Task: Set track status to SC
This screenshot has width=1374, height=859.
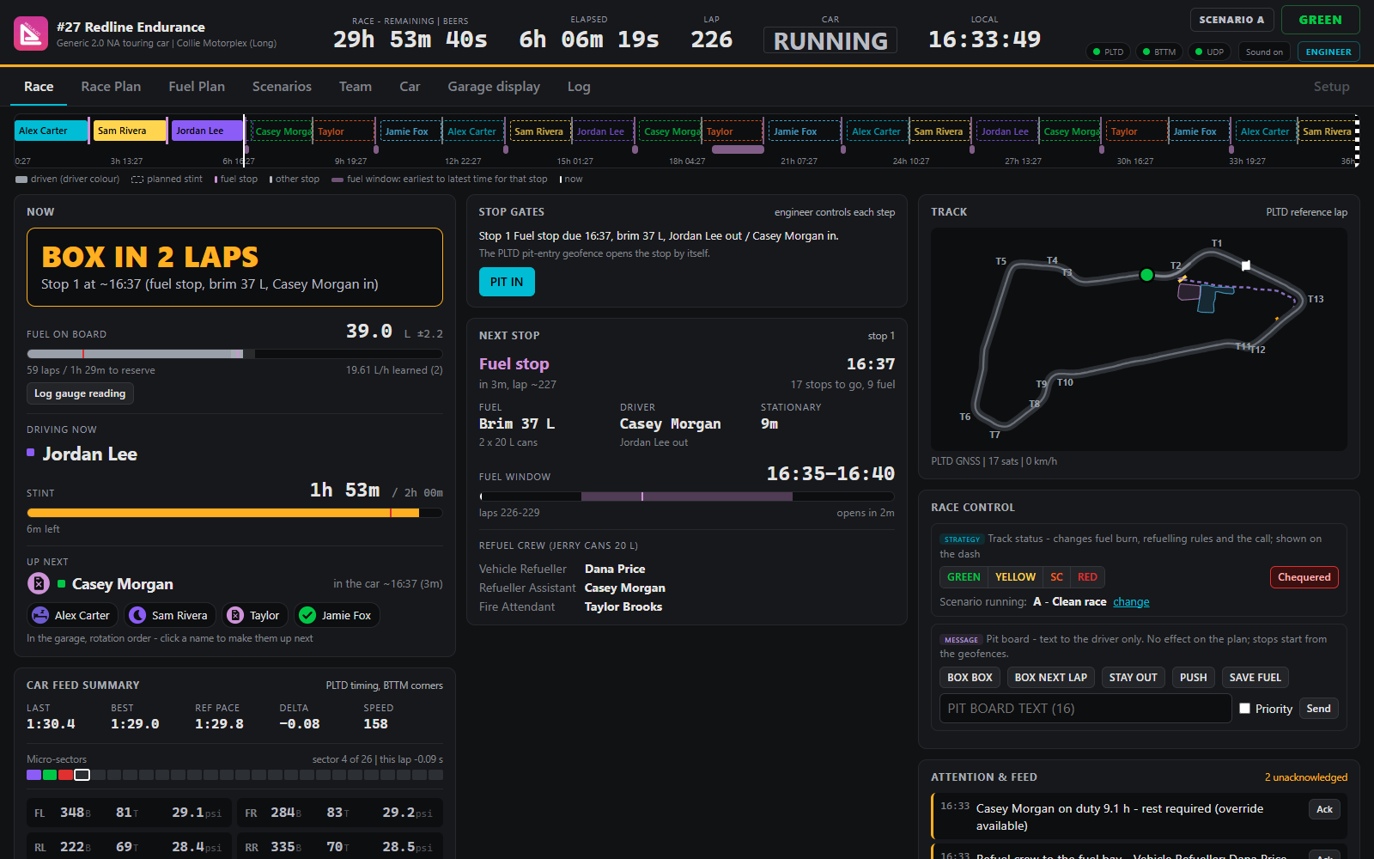Action: [1056, 577]
